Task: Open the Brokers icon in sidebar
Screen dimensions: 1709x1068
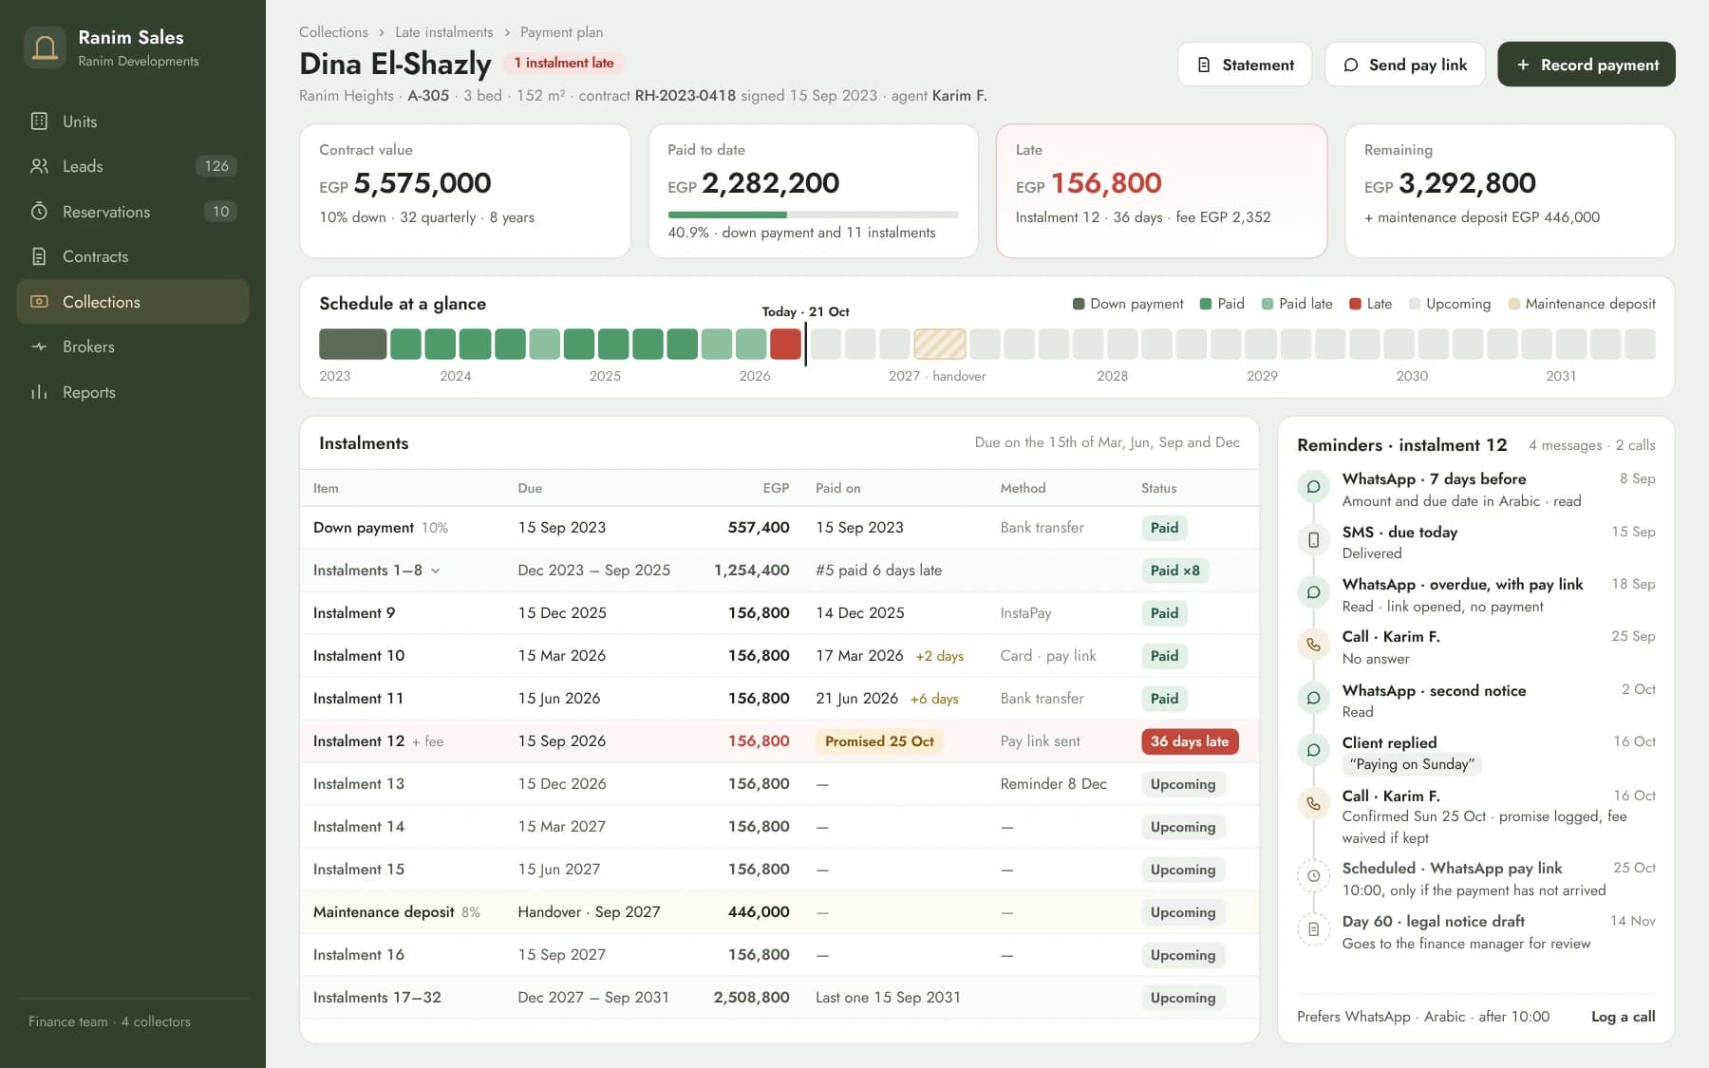Action: click(39, 347)
